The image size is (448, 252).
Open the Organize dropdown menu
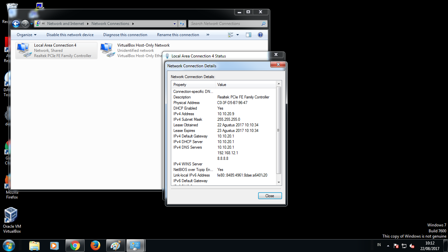(26, 34)
